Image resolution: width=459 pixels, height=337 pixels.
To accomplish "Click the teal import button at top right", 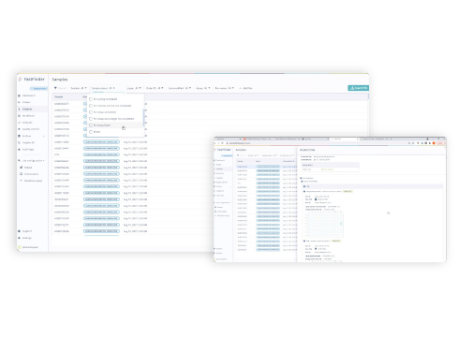I will (358, 88).
